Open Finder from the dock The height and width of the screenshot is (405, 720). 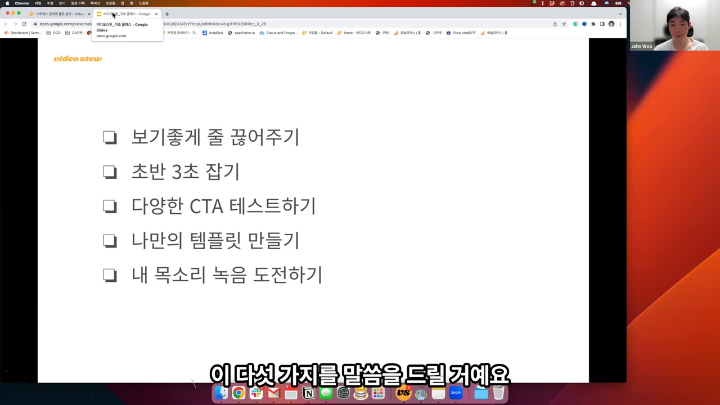click(221, 393)
